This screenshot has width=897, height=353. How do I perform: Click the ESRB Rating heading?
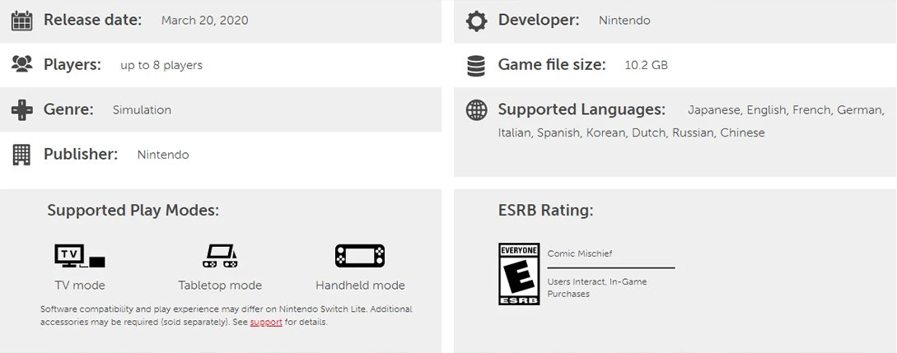pyautogui.click(x=546, y=210)
